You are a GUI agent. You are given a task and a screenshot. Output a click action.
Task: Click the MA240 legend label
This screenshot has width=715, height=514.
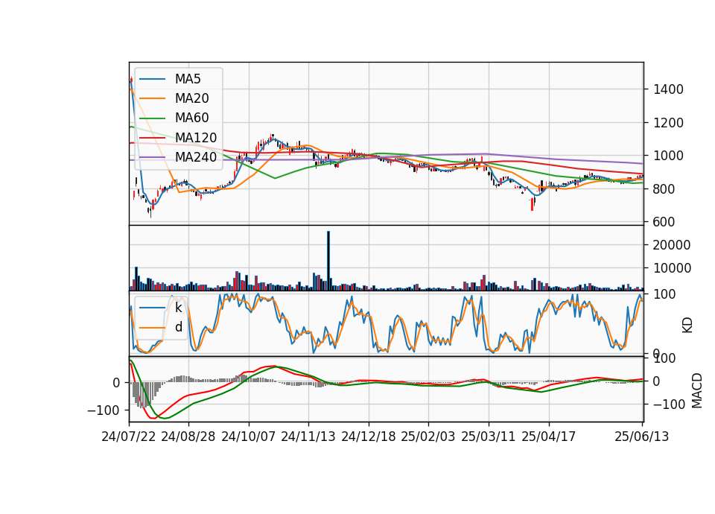(196, 157)
